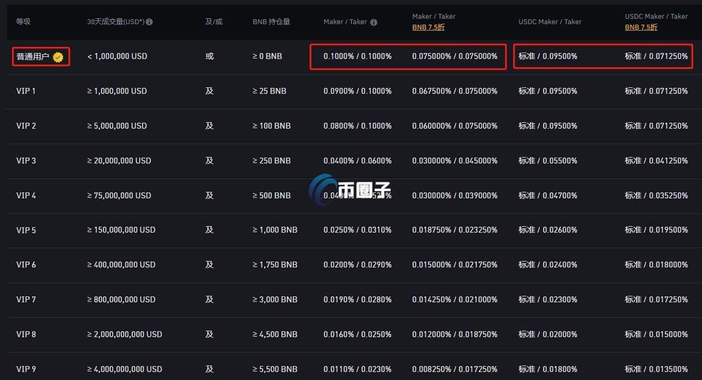Screen dimensions: 702x380
Task: Select the 普通用户 level label
Action: (33, 57)
